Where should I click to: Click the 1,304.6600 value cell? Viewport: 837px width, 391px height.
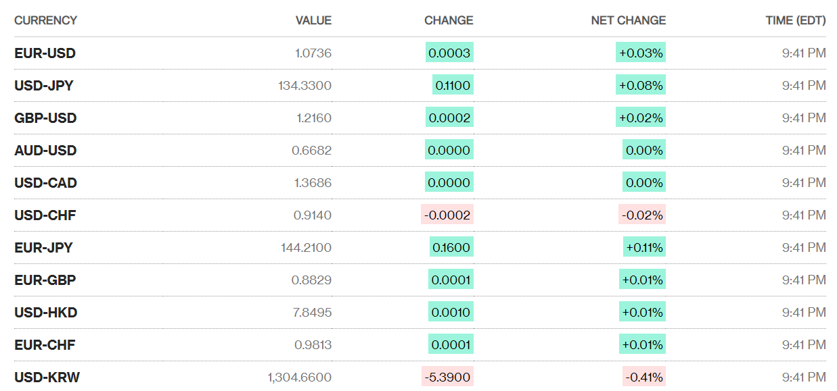299,377
